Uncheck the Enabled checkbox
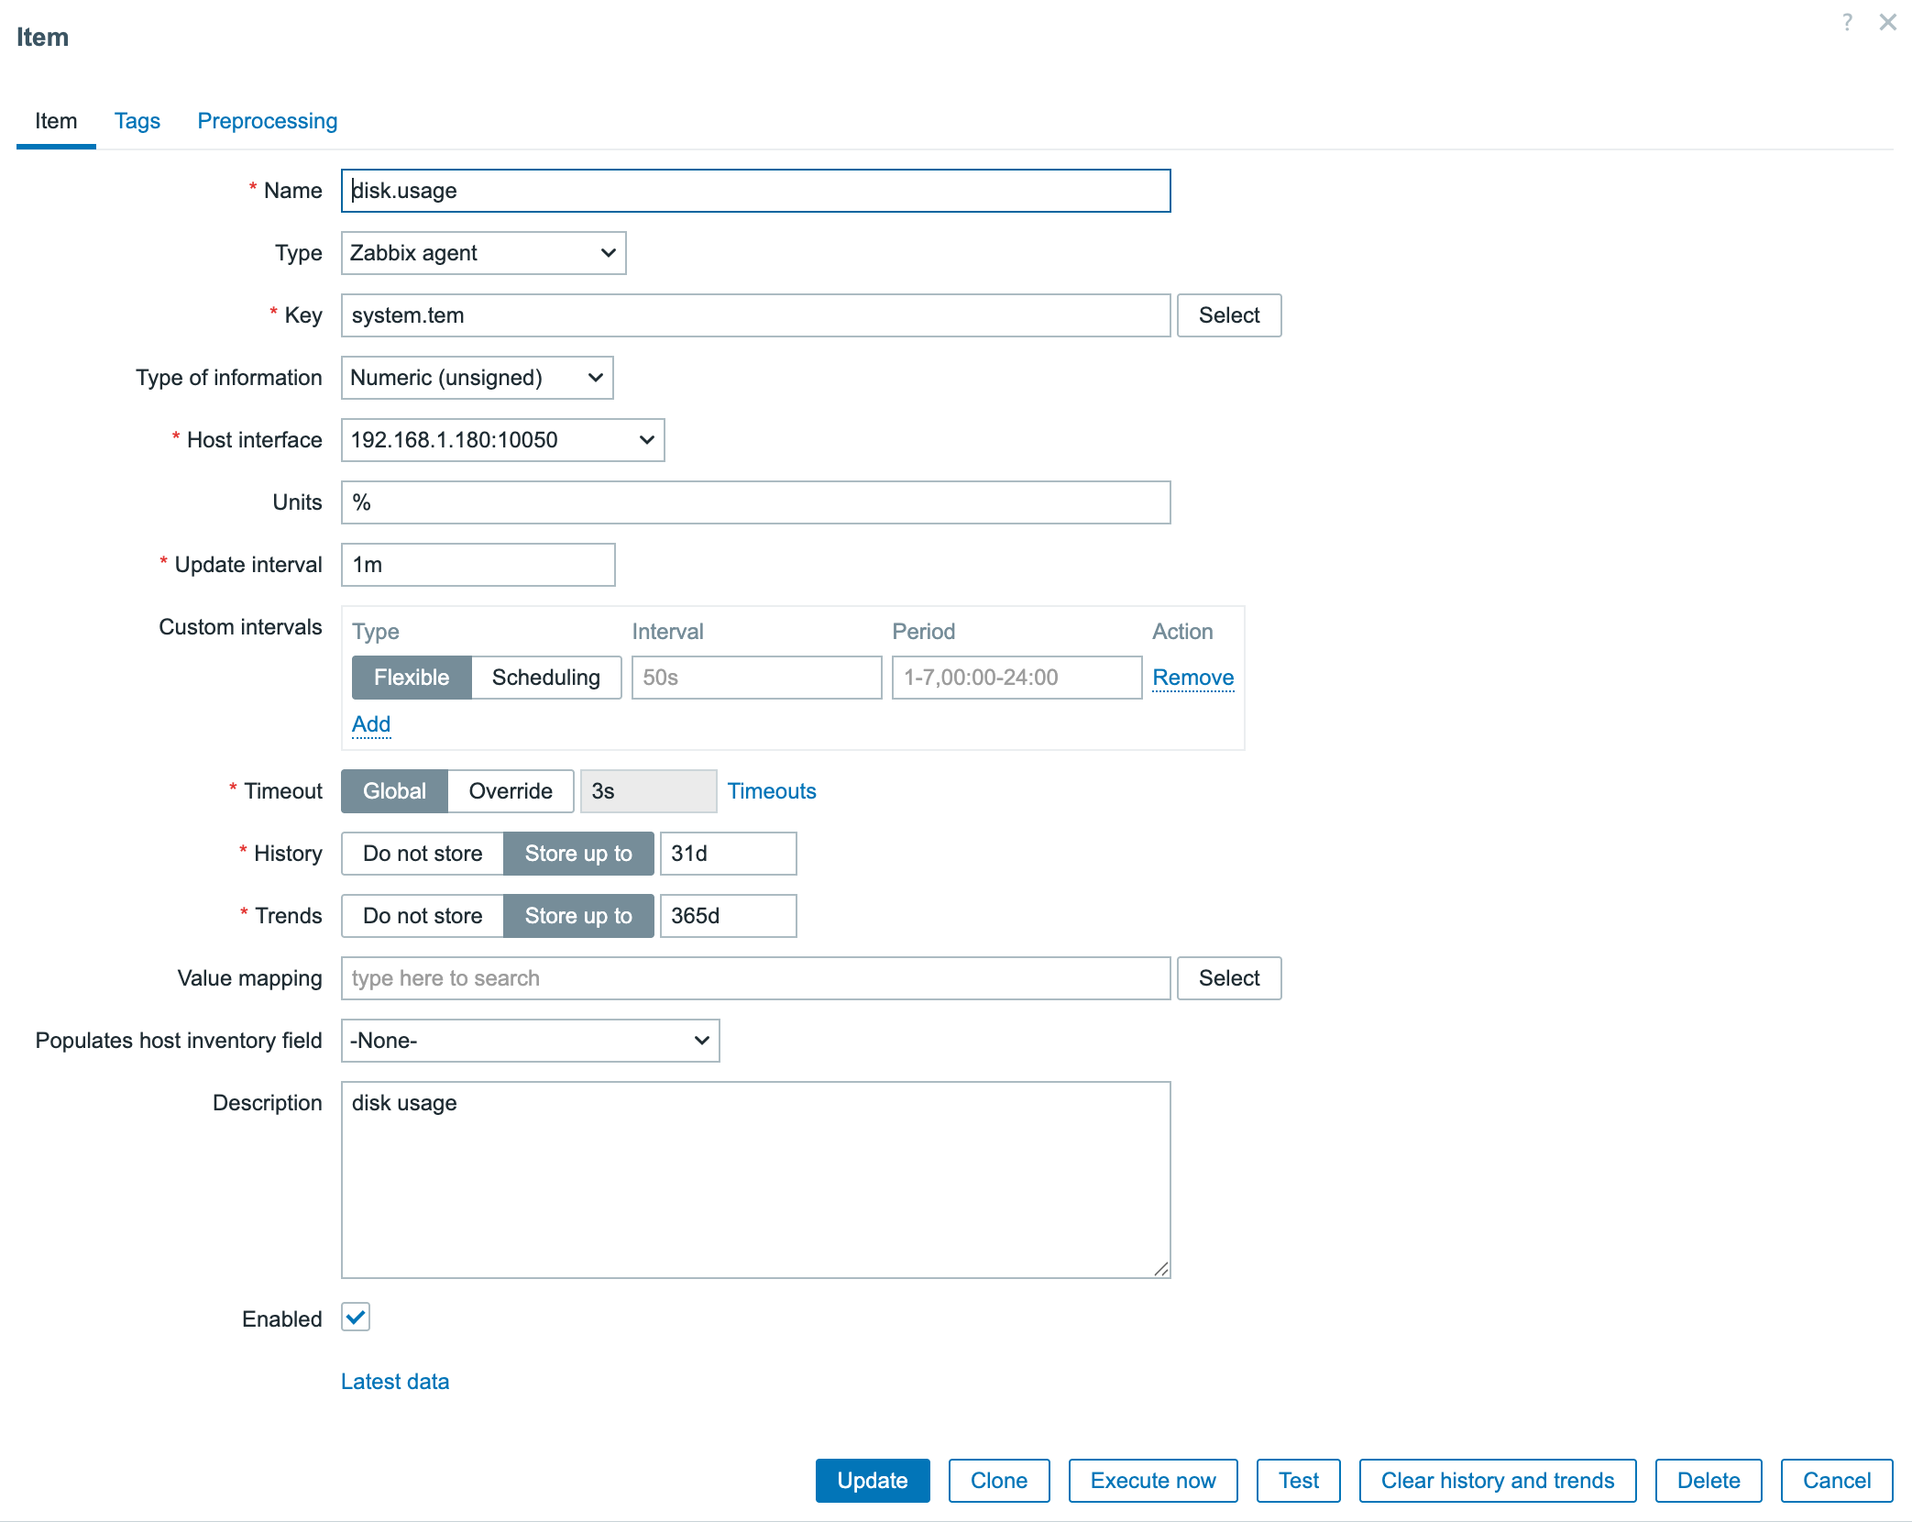The height and width of the screenshot is (1522, 1912). click(x=356, y=1318)
